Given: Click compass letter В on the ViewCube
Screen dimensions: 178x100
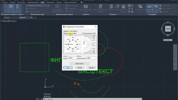Looking at the screenshot, I should pyautogui.click(x=174, y=29).
